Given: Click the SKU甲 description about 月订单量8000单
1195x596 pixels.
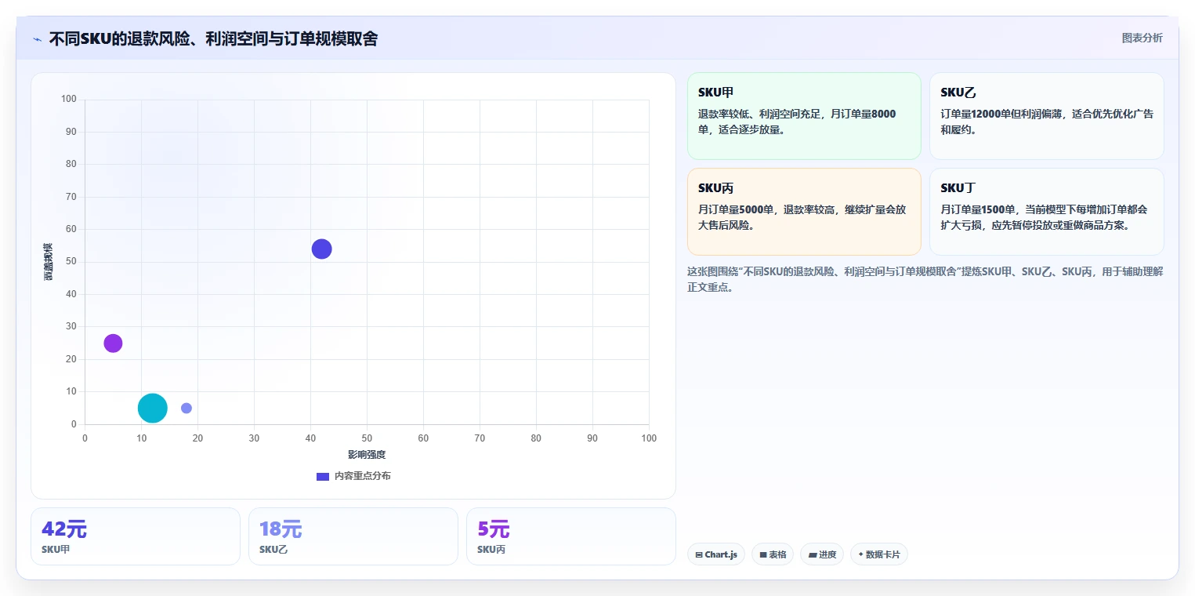Looking at the screenshot, I should [x=797, y=122].
